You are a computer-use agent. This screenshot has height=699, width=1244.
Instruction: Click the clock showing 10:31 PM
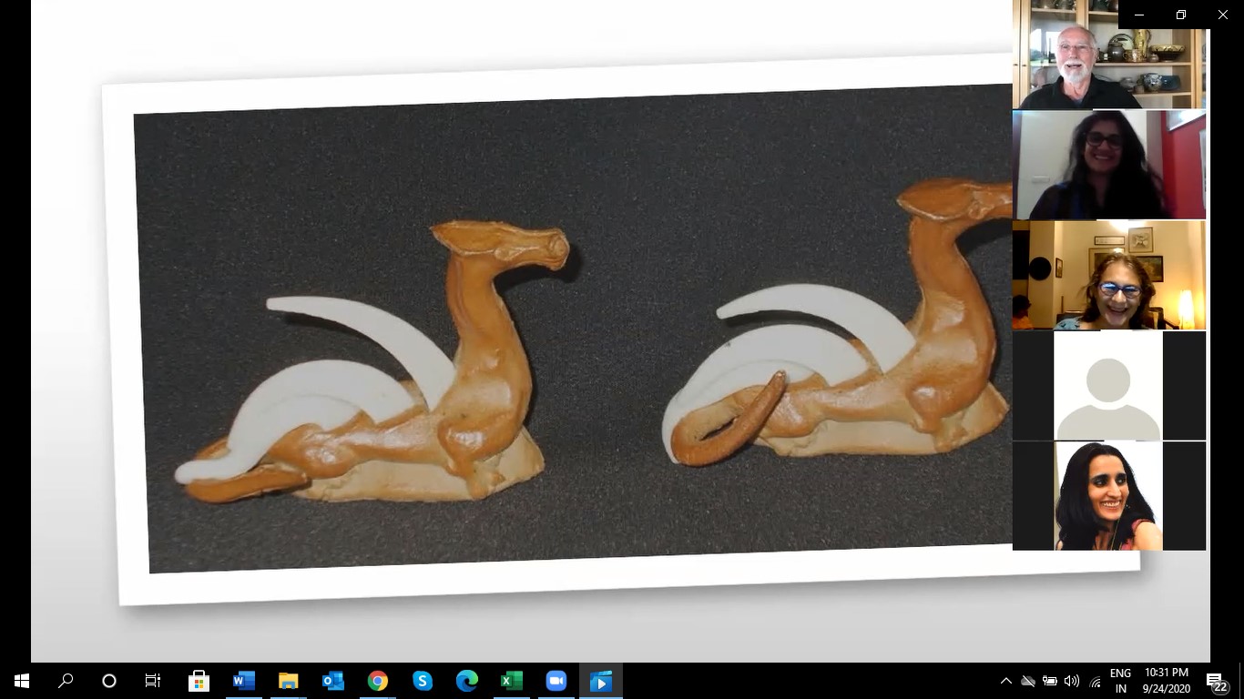click(1167, 681)
